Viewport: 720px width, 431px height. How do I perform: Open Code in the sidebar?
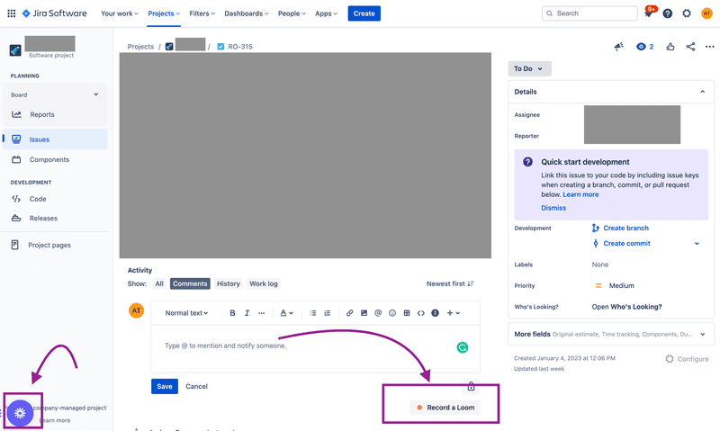tap(55, 199)
